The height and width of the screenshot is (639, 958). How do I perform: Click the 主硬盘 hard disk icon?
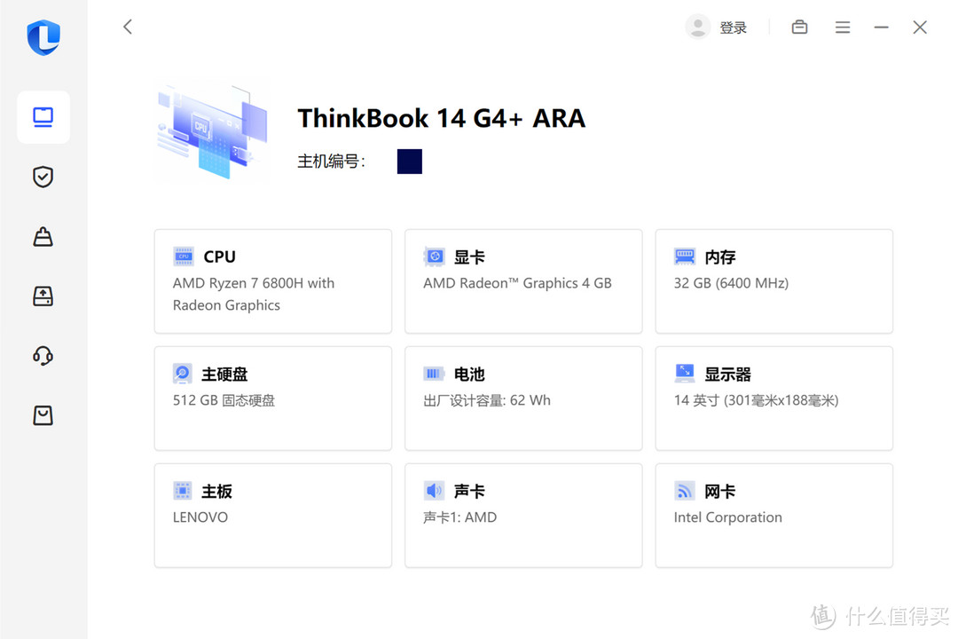tap(183, 374)
